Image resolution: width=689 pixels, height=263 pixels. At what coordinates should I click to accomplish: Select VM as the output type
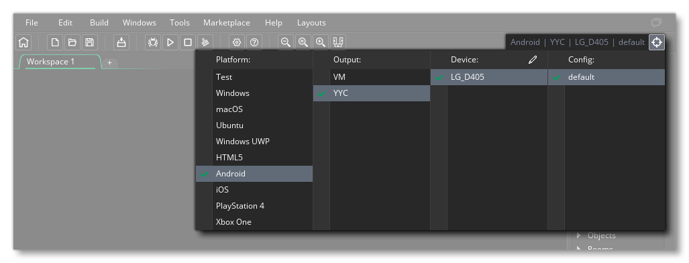click(x=372, y=77)
